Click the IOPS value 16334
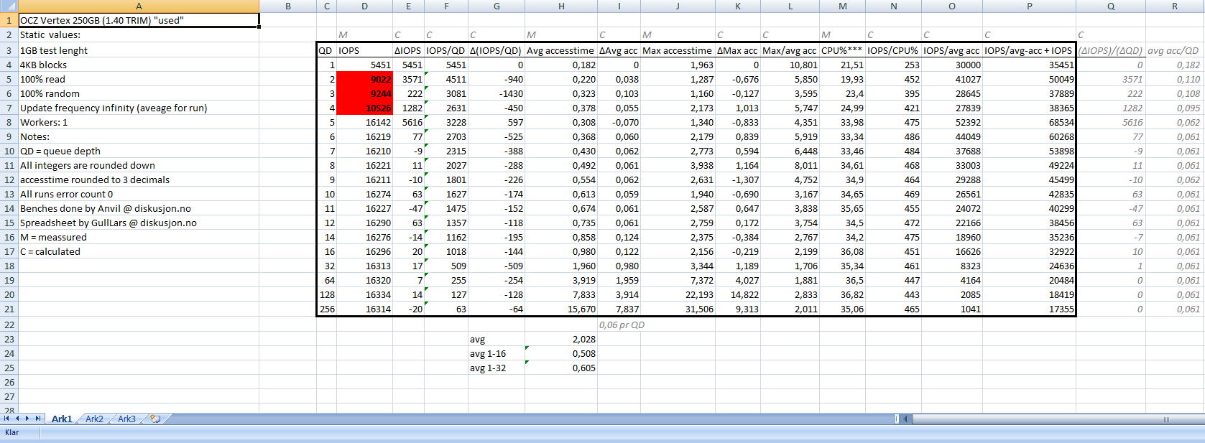Viewport: 1205px width, 443px height. click(x=364, y=294)
